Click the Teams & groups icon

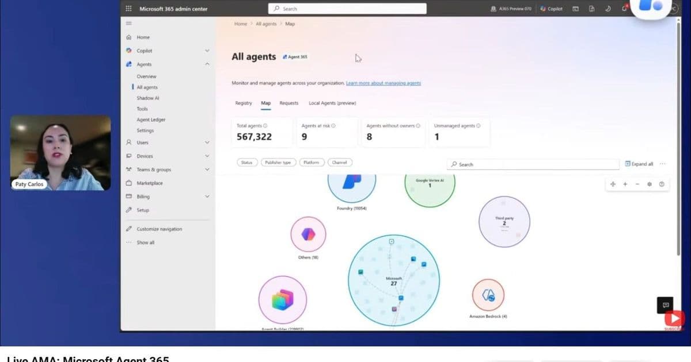coord(128,170)
